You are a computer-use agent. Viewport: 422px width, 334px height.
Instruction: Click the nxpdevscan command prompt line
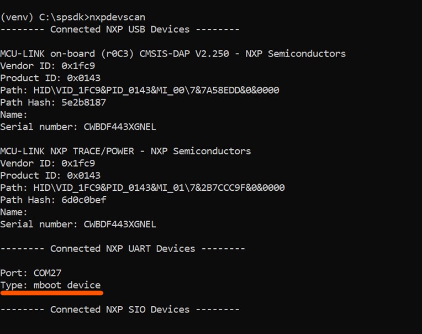[x=73, y=17]
